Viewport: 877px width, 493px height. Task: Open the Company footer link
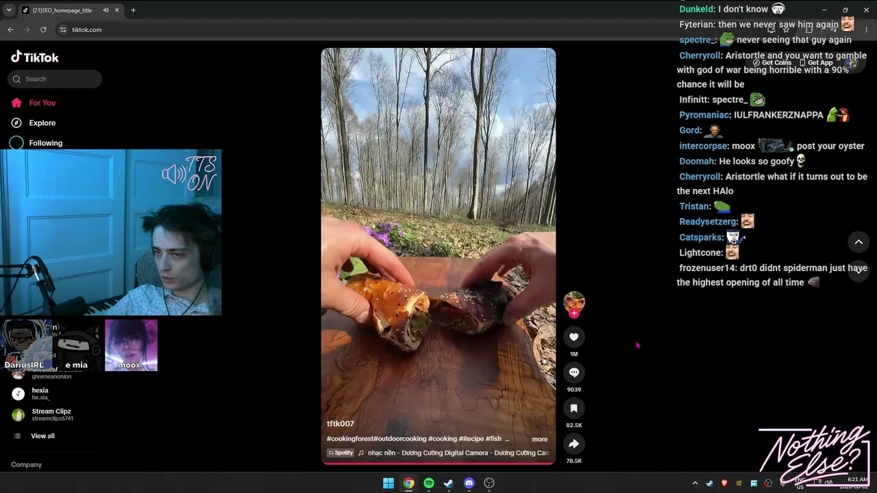26,464
